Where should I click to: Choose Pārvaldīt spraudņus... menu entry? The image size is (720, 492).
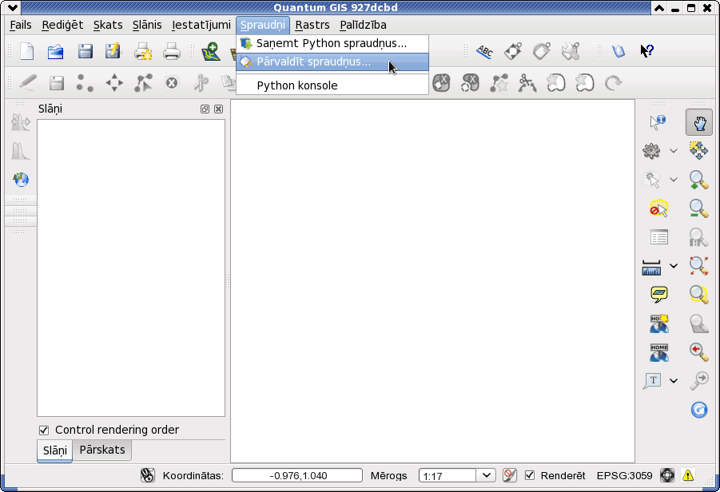click(332, 62)
